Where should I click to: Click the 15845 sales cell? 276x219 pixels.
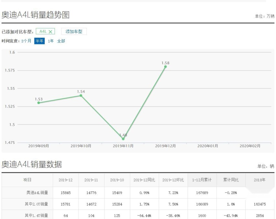66,193
